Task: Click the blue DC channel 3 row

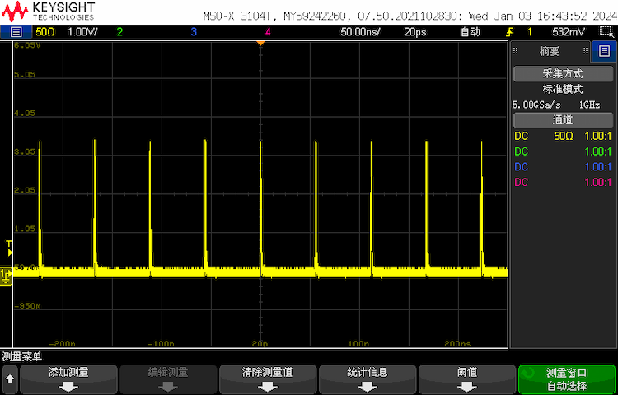Action: pos(563,167)
